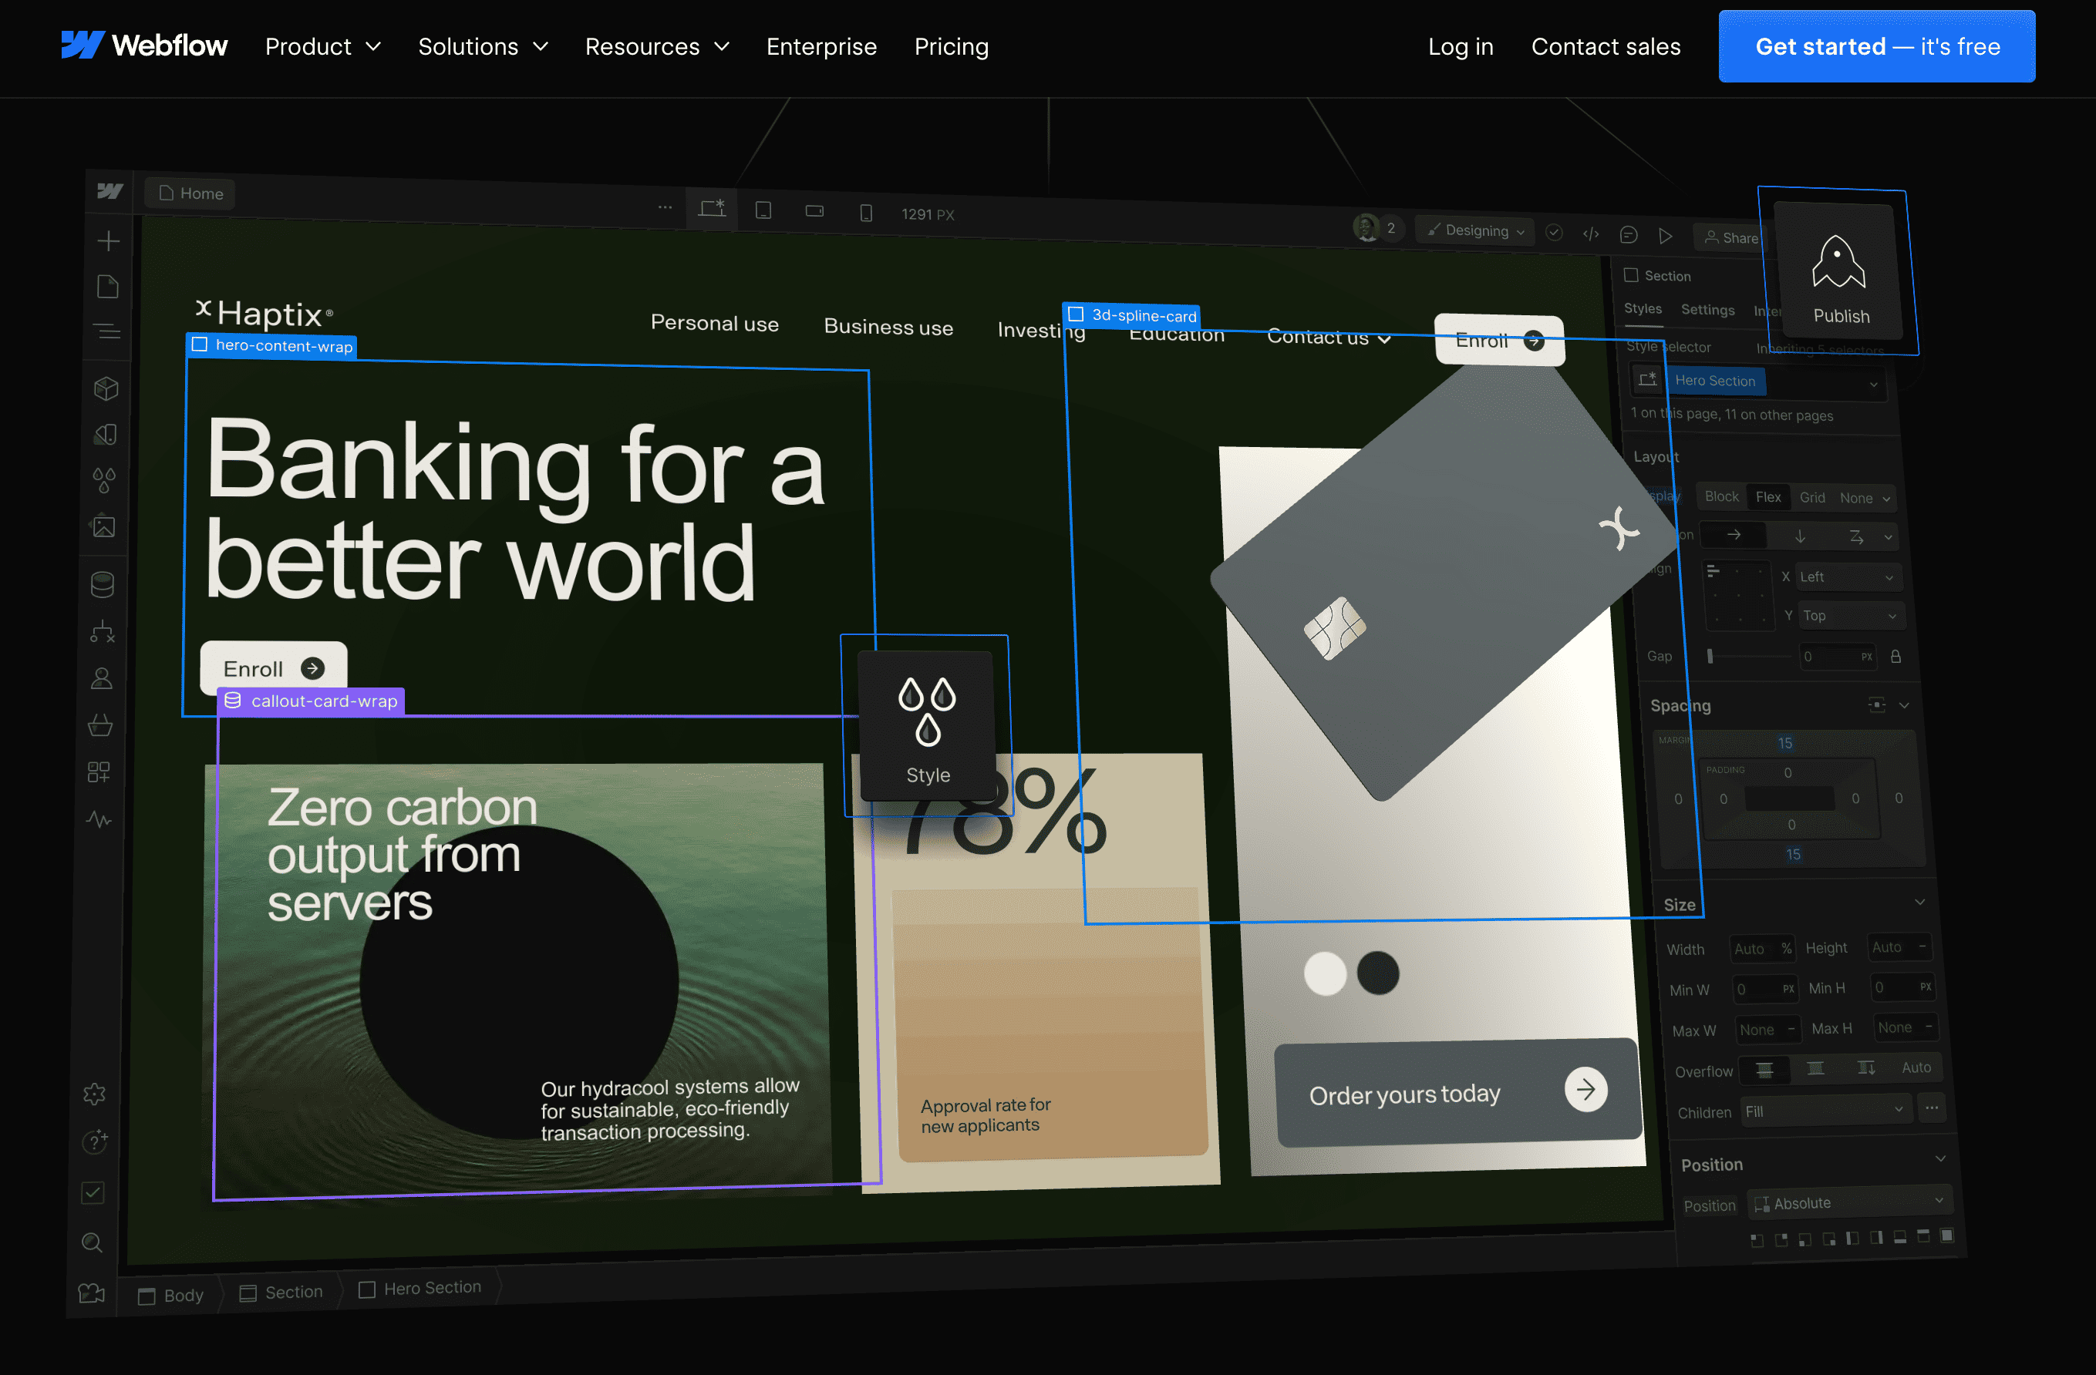Click the Order yours today arrow

(x=1585, y=1090)
